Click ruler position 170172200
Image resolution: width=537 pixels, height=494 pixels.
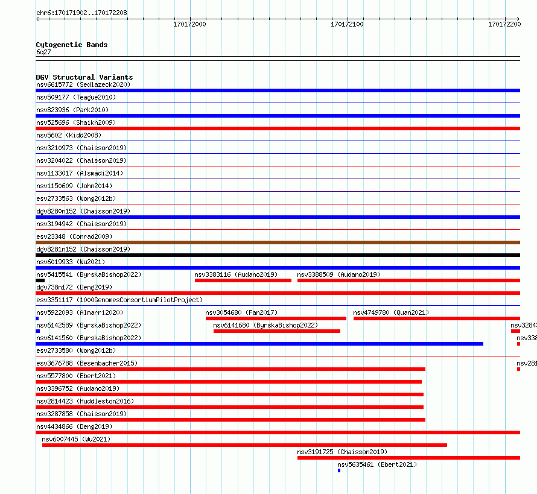[504, 24]
